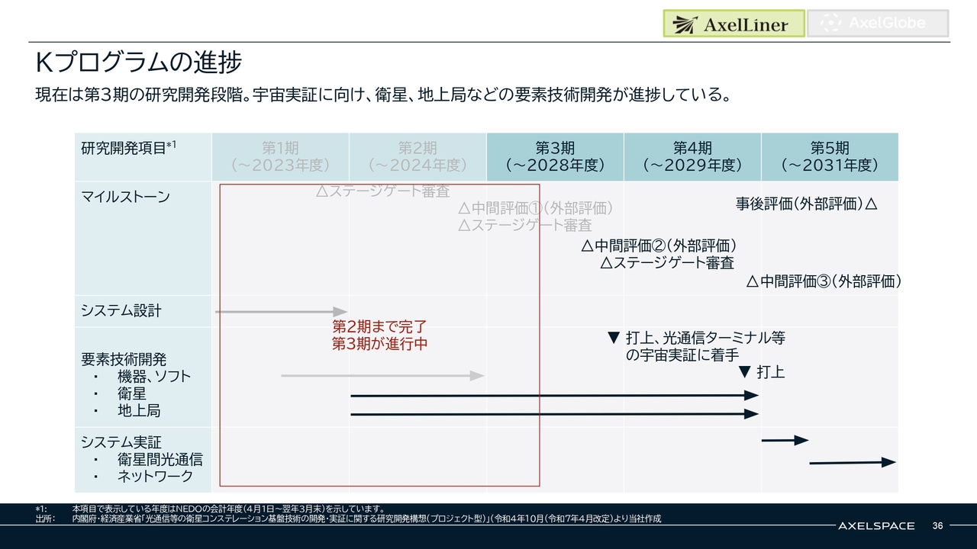The image size is (977, 549).
Task: Click the 第1期 (~2023年度) column header
Action: [280, 157]
